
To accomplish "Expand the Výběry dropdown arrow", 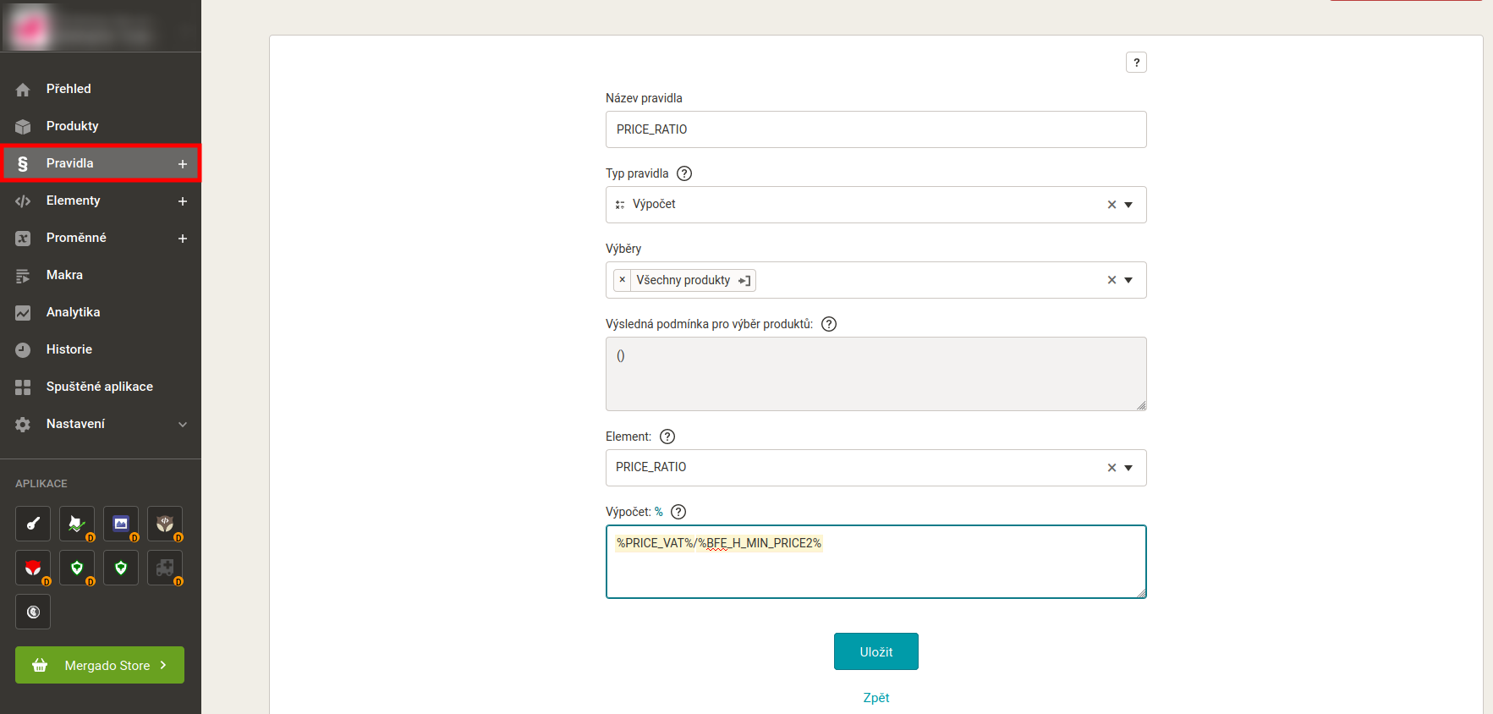I will (x=1128, y=280).
